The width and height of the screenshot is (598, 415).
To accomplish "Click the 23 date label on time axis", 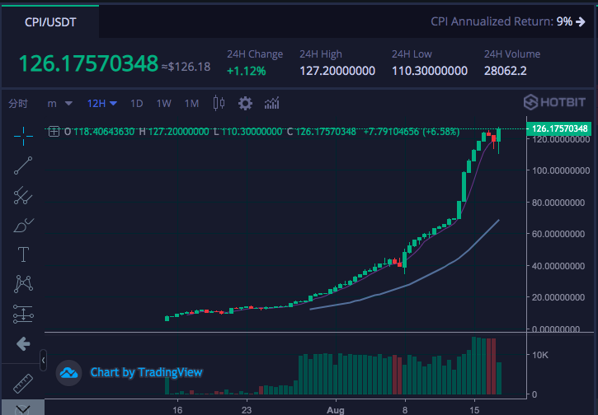I will (247, 410).
